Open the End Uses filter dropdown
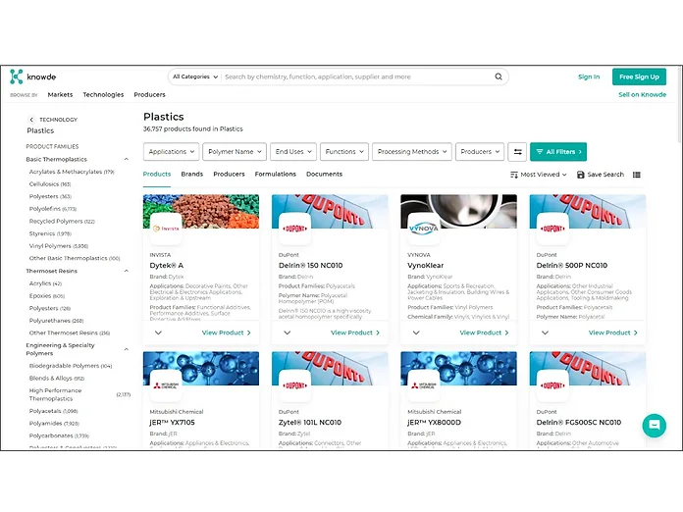This screenshot has height=512, width=683. [x=293, y=151]
